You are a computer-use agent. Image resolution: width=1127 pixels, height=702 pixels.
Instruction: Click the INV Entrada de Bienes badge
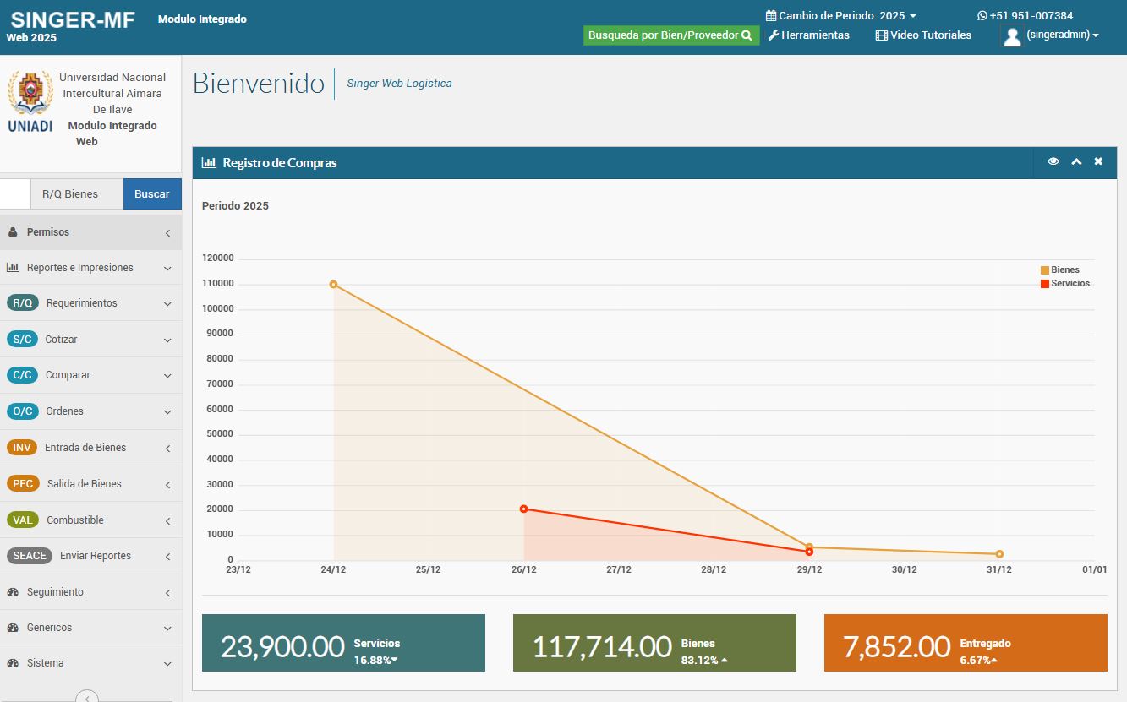click(x=22, y=448)
